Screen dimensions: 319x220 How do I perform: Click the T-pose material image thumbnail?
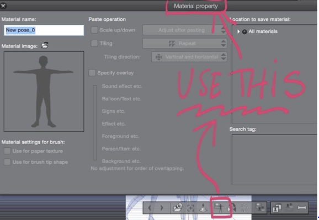point(44,92)
